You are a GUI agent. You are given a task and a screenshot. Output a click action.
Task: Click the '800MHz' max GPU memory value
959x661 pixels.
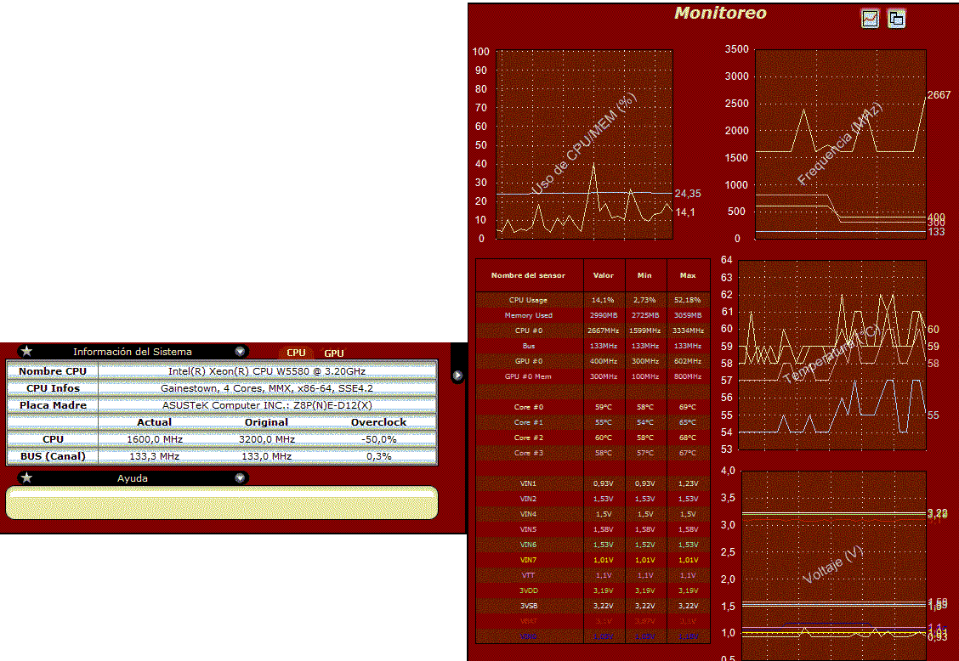(x=688, y=376)
